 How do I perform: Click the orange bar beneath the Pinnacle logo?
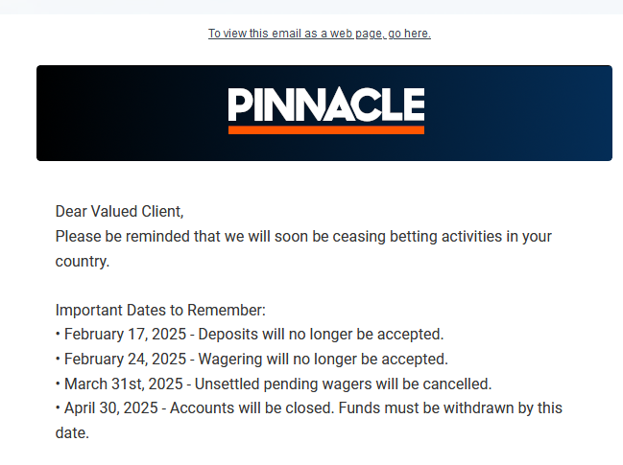(326, 130)
